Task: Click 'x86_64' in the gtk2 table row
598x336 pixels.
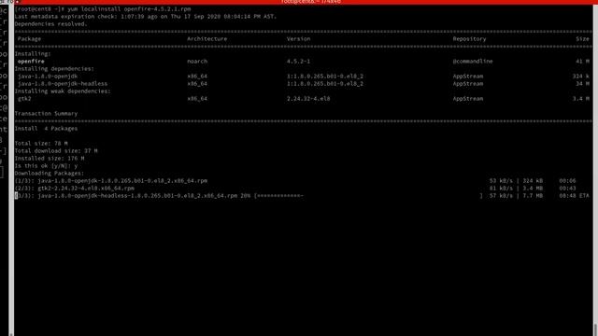Action: (x=197, y=99)
